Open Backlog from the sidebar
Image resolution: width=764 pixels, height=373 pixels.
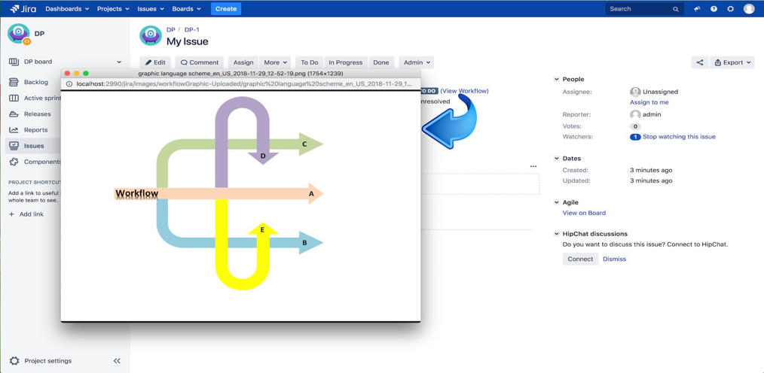36,82
